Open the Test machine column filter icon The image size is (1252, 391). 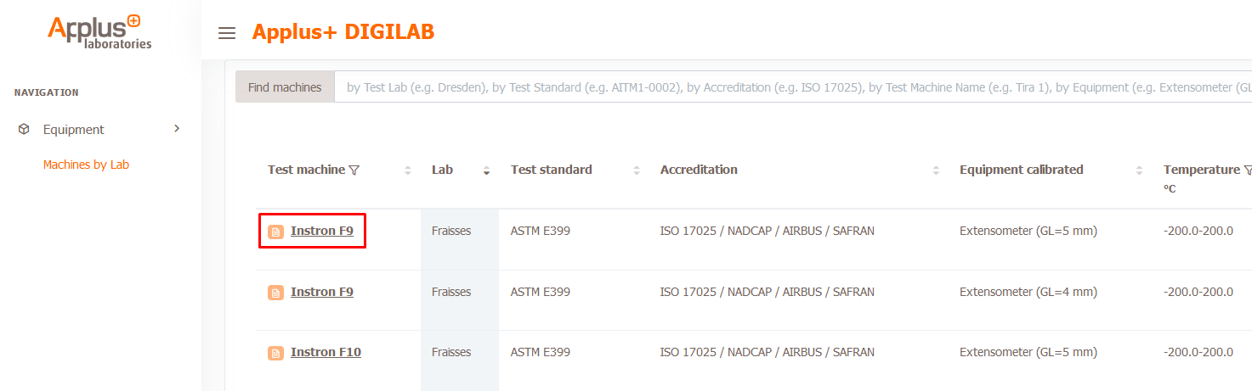[354, 170]
